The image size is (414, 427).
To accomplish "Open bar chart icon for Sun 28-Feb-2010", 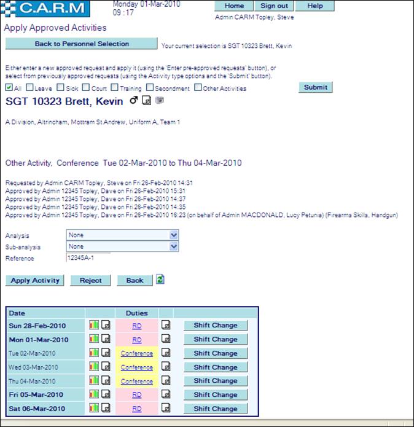I will (94, 325).
